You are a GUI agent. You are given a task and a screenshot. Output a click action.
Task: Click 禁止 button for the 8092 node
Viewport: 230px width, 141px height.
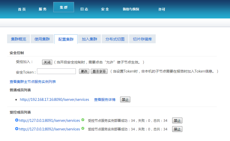(177, 129)
